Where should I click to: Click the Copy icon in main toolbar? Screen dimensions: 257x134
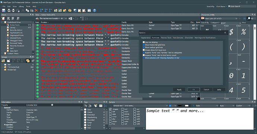pos(27,10)
